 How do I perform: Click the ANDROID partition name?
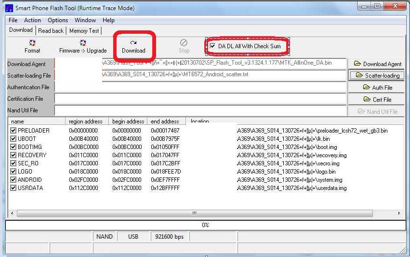[29, 179]
